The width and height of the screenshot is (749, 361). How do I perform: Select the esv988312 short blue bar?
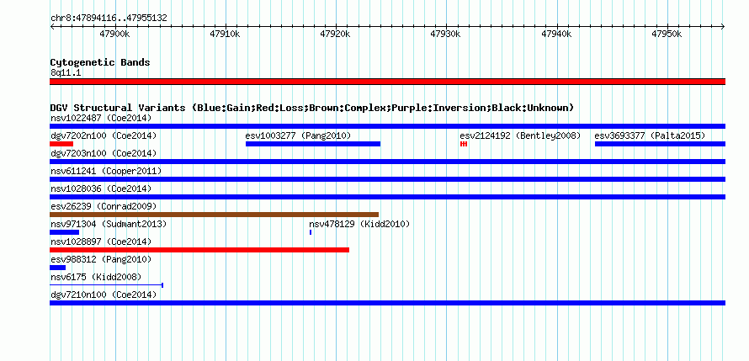(58, 268)
